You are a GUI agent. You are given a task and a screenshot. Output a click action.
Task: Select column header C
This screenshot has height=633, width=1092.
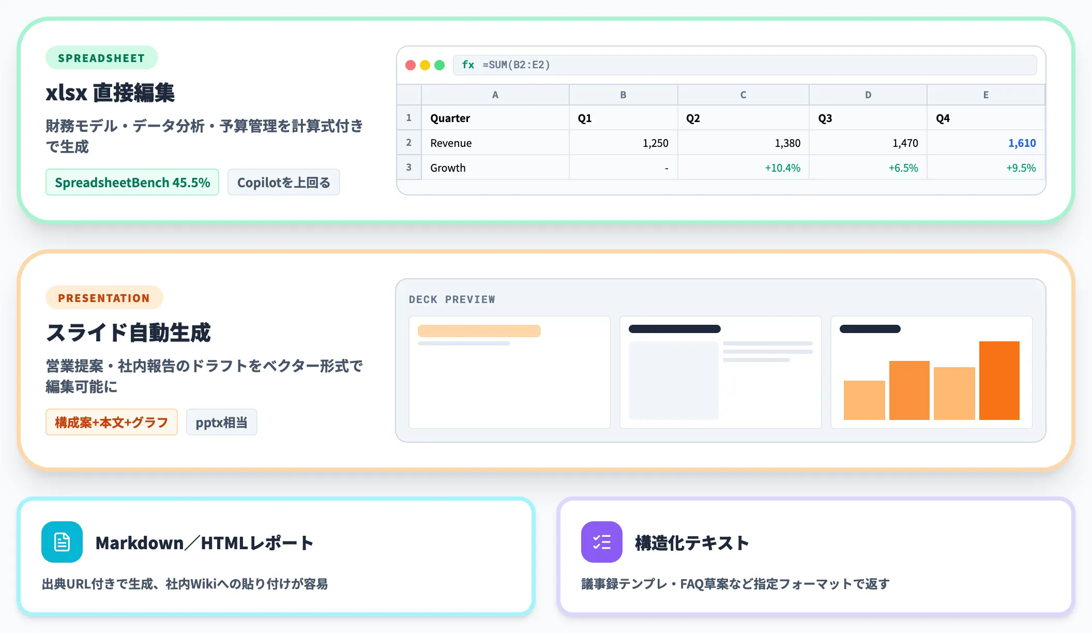pos(744,95)
